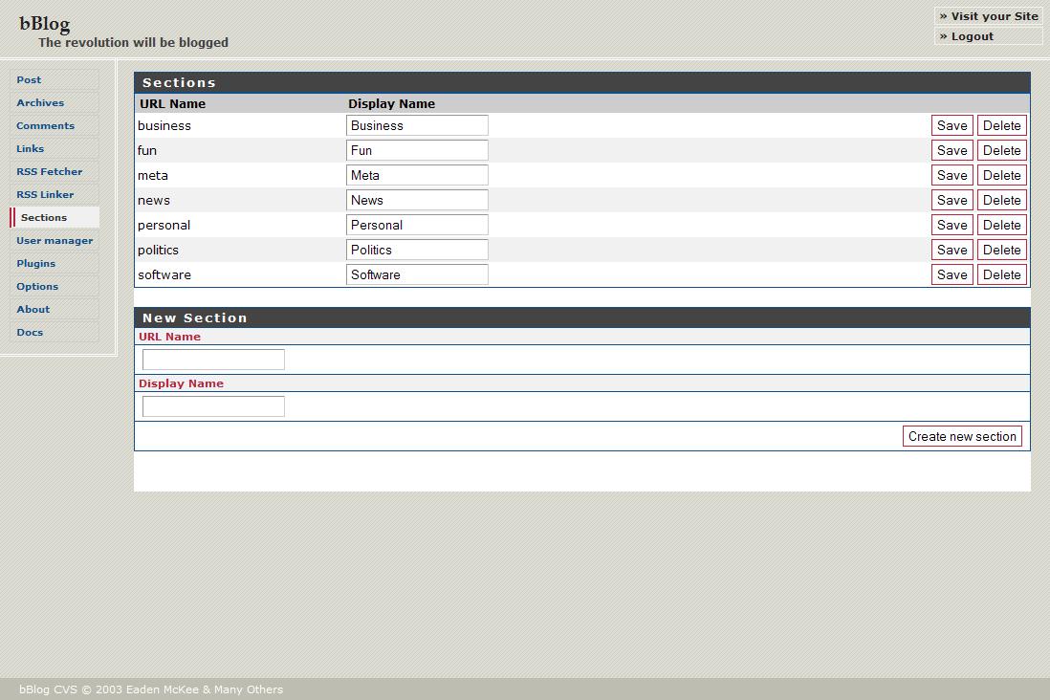This screenshot has width=1050, height=700.
Task: Save the fun section
Action: pyautogui.click(x=952, y=151)
